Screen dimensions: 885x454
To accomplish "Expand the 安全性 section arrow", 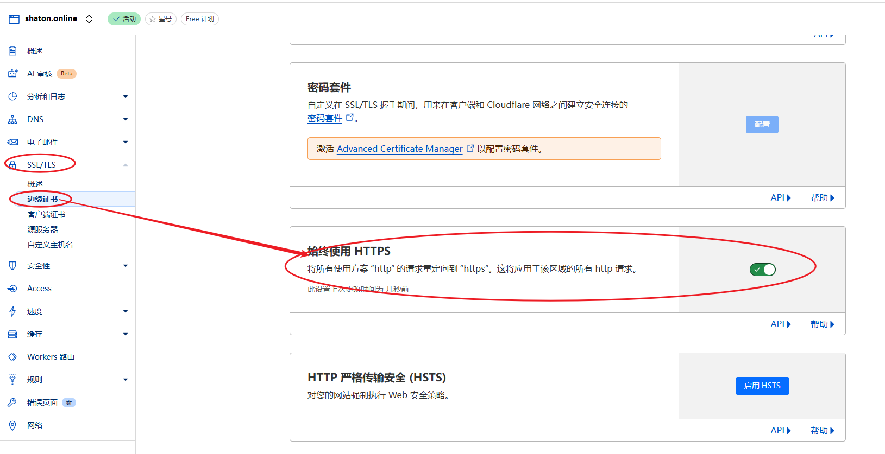I will pyautogui.click(x=125, y=266).
